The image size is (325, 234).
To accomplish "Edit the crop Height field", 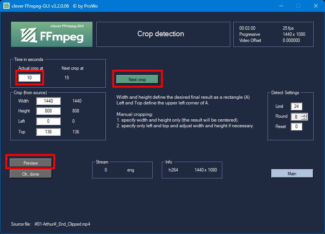I will point(48,111).
